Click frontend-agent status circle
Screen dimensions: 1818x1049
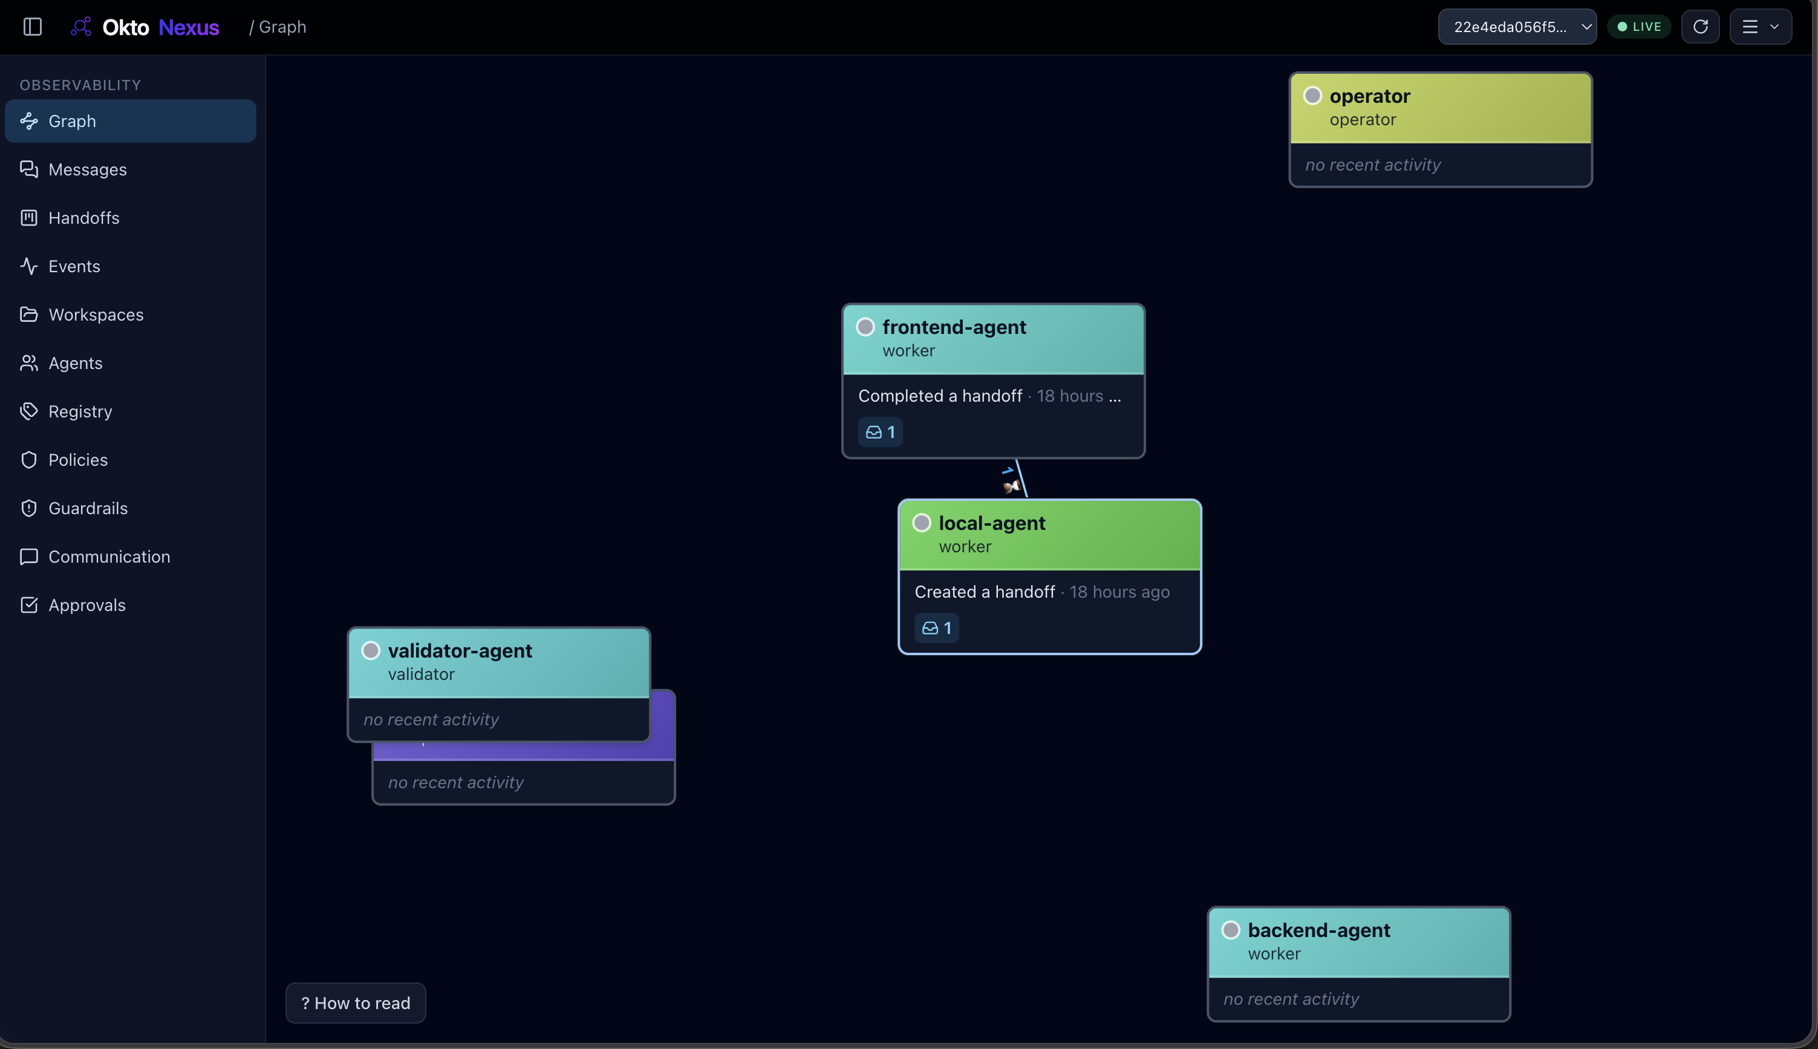(x=865, y=327)
